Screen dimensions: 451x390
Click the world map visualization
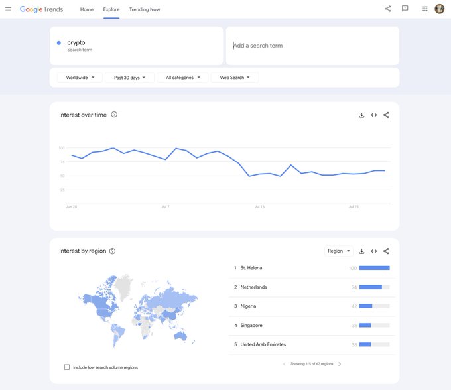coord(138,311)
